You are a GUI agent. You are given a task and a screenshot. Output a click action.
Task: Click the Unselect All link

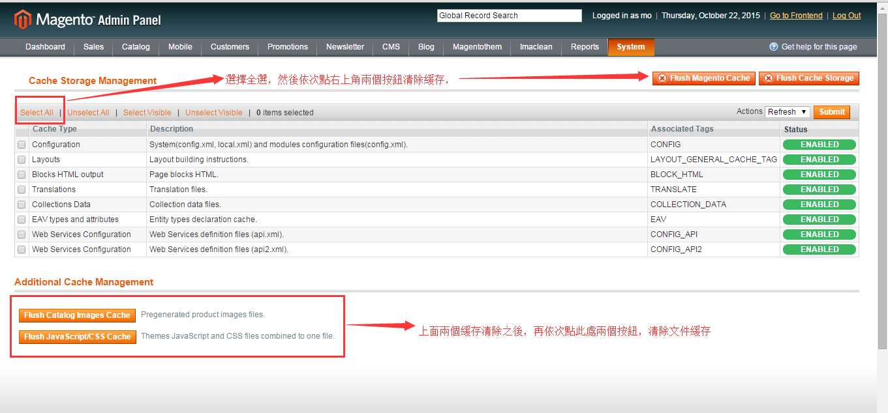[x=88, y=113]
